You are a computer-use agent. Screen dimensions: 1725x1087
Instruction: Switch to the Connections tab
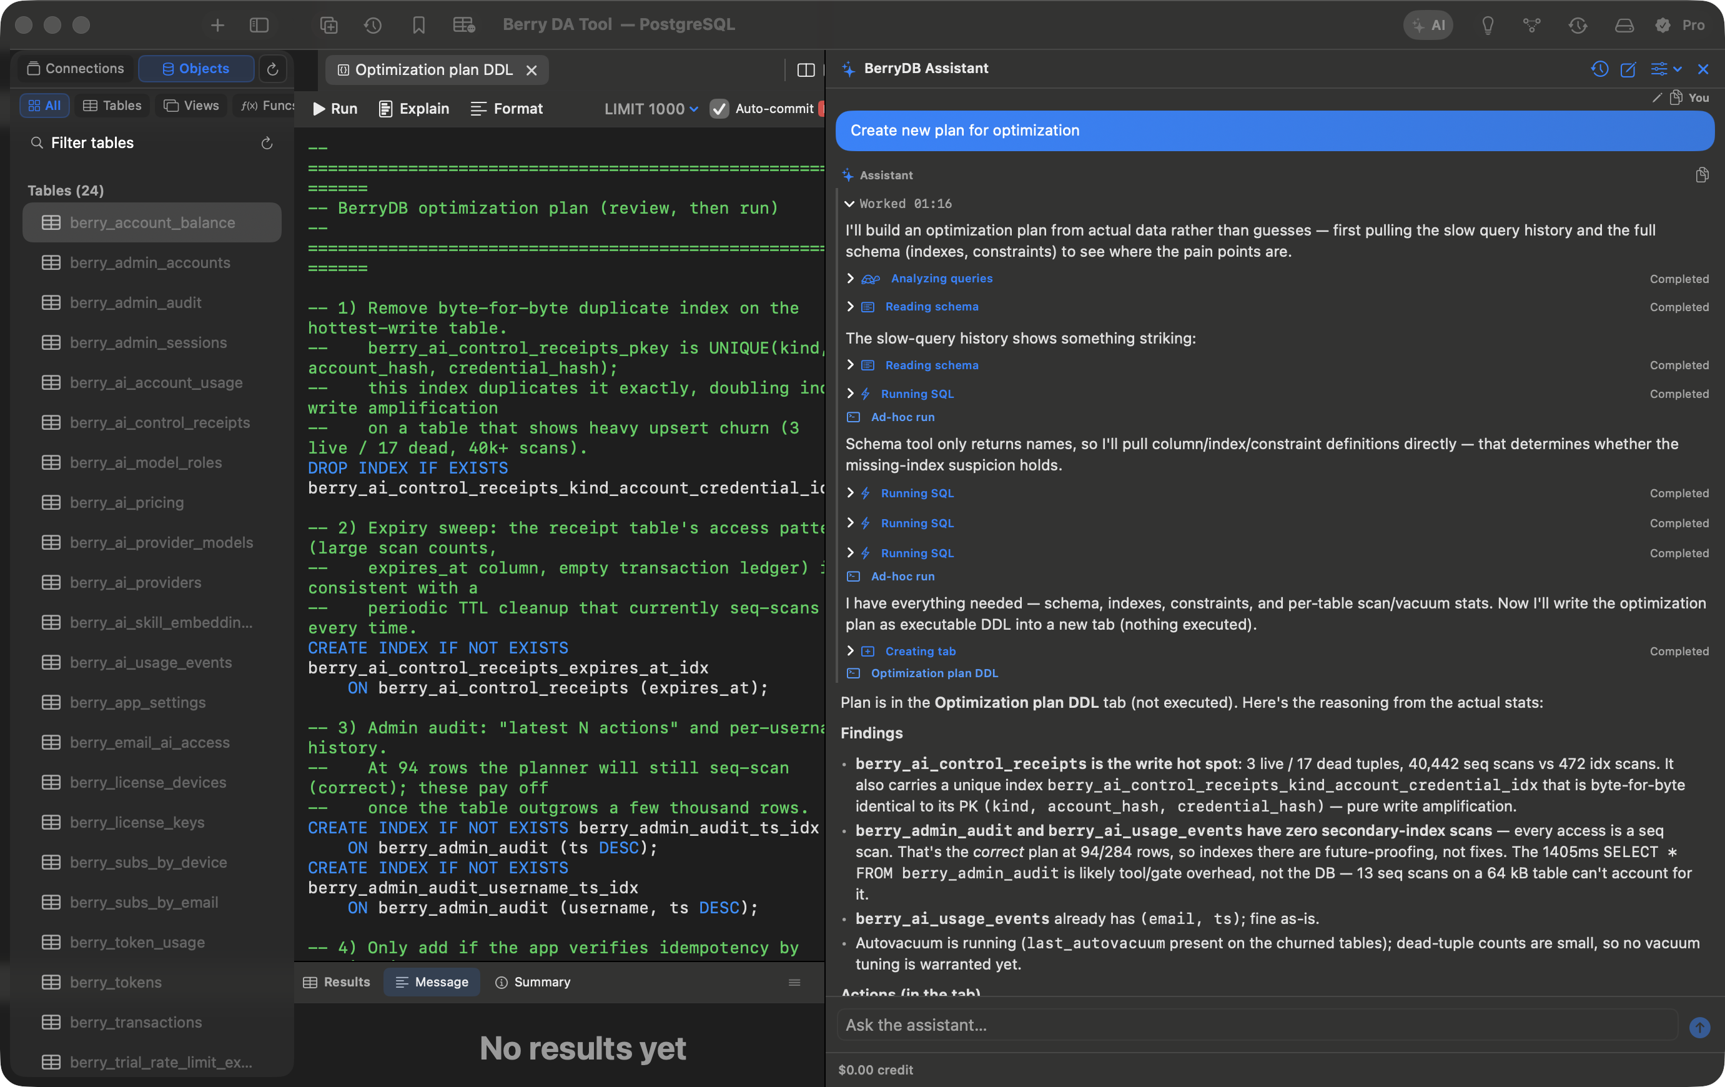pyautogui.click(x=75, y=69)
